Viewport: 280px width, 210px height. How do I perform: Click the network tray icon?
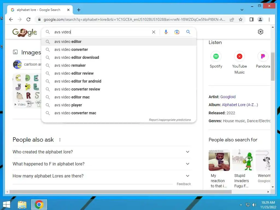pyautogui.click(x=248, y=205)
